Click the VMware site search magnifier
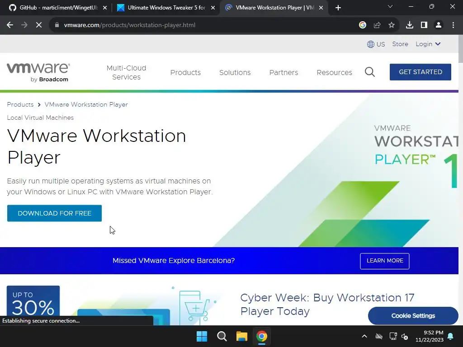463x347 pixels. coord(370,72)
